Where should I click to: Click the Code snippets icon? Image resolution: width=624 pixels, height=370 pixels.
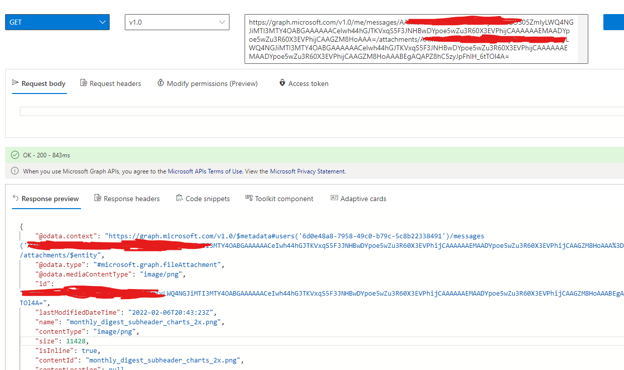[179, 198]
